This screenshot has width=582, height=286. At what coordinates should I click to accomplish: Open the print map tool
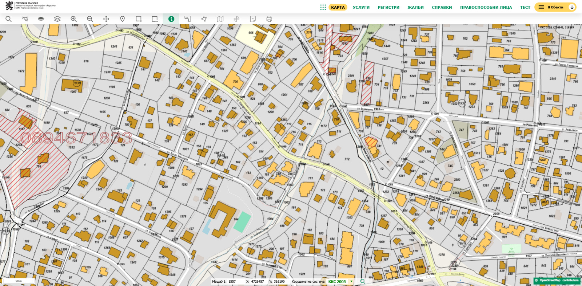[x=269, y=19]
